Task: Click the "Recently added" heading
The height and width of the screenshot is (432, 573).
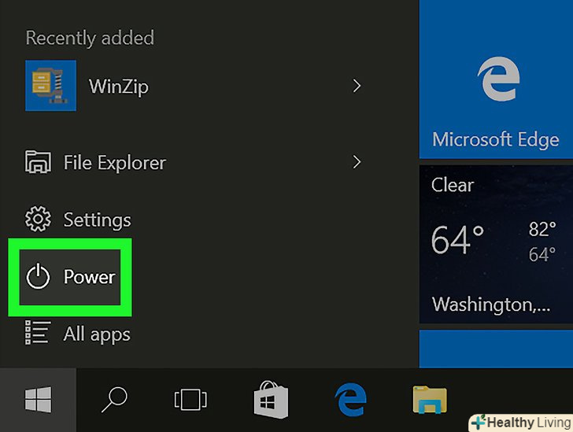Action: point(90,38)
